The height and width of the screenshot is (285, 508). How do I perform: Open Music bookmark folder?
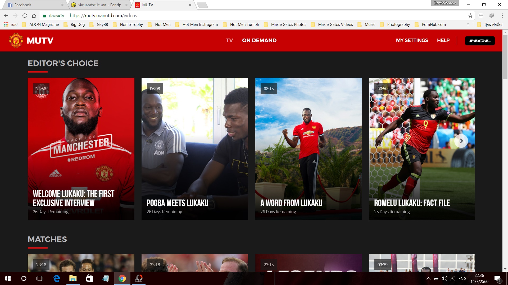pyautogui.click(x=366, y=24)
